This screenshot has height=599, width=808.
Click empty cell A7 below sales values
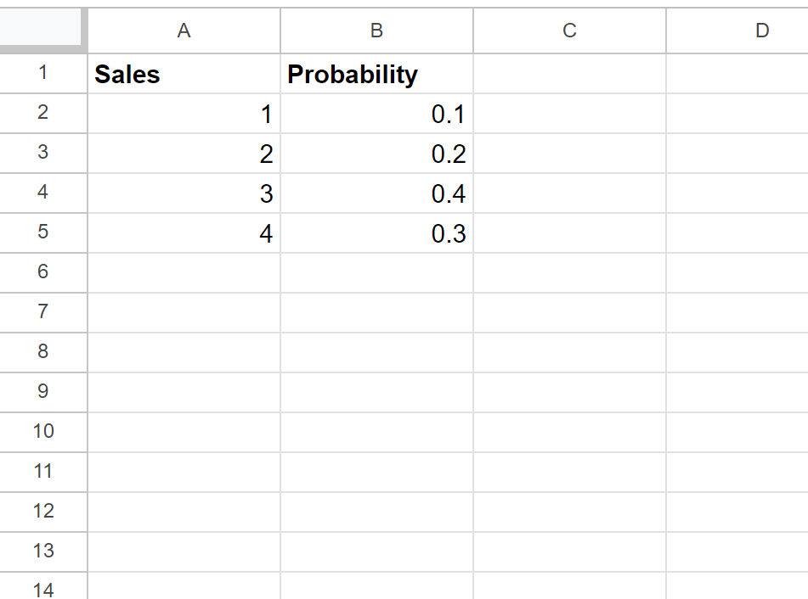(184, 311)
